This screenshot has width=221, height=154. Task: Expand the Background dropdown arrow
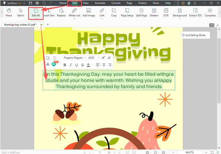point(180,19)
